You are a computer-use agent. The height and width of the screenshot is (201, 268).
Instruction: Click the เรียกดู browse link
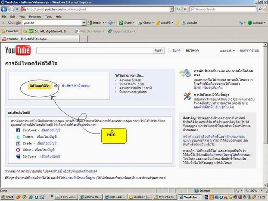176,50
